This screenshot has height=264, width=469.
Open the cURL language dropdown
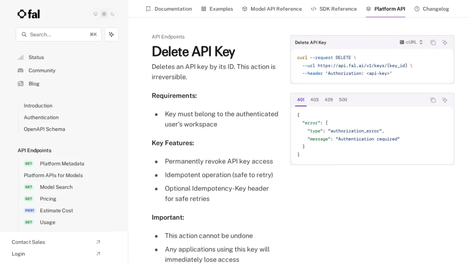(x=411, y=42)
